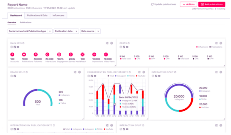The width and height of the screenshot is (231, 135).
Task: Open Reach Split settings gear
Action: (x=79, y=72)
